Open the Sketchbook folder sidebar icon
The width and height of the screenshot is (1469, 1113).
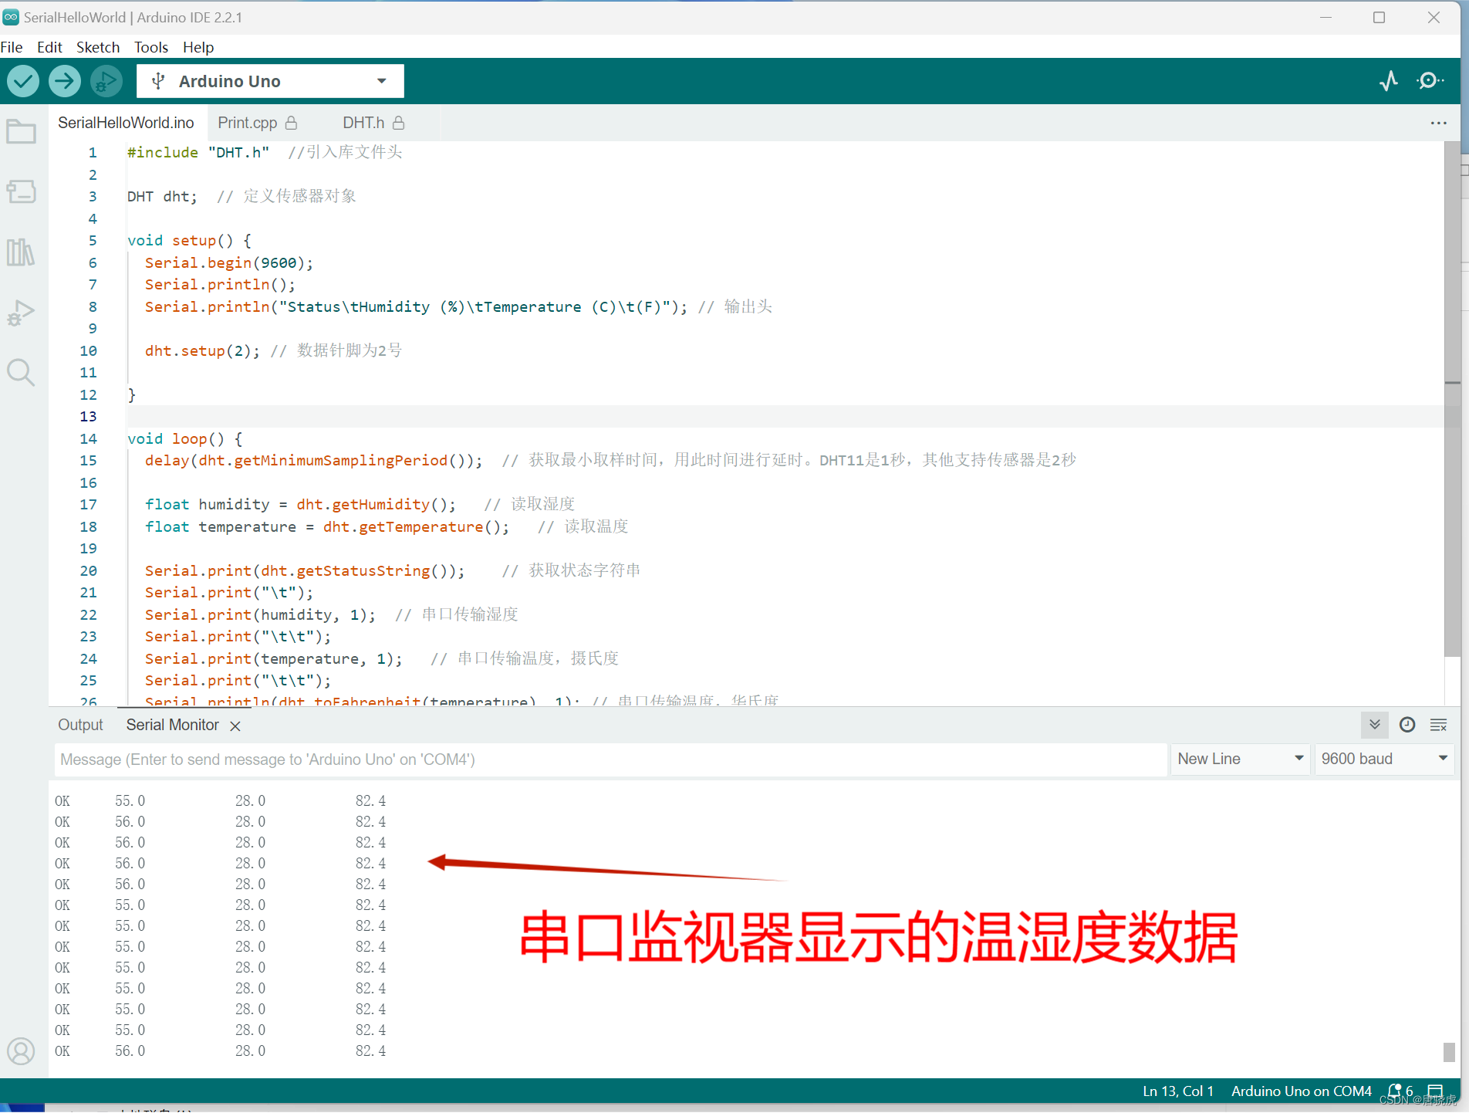pyautogui.click(x=21, y=131)
